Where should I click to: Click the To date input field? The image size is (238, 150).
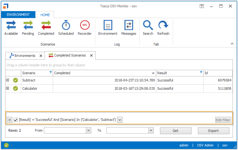127,131
